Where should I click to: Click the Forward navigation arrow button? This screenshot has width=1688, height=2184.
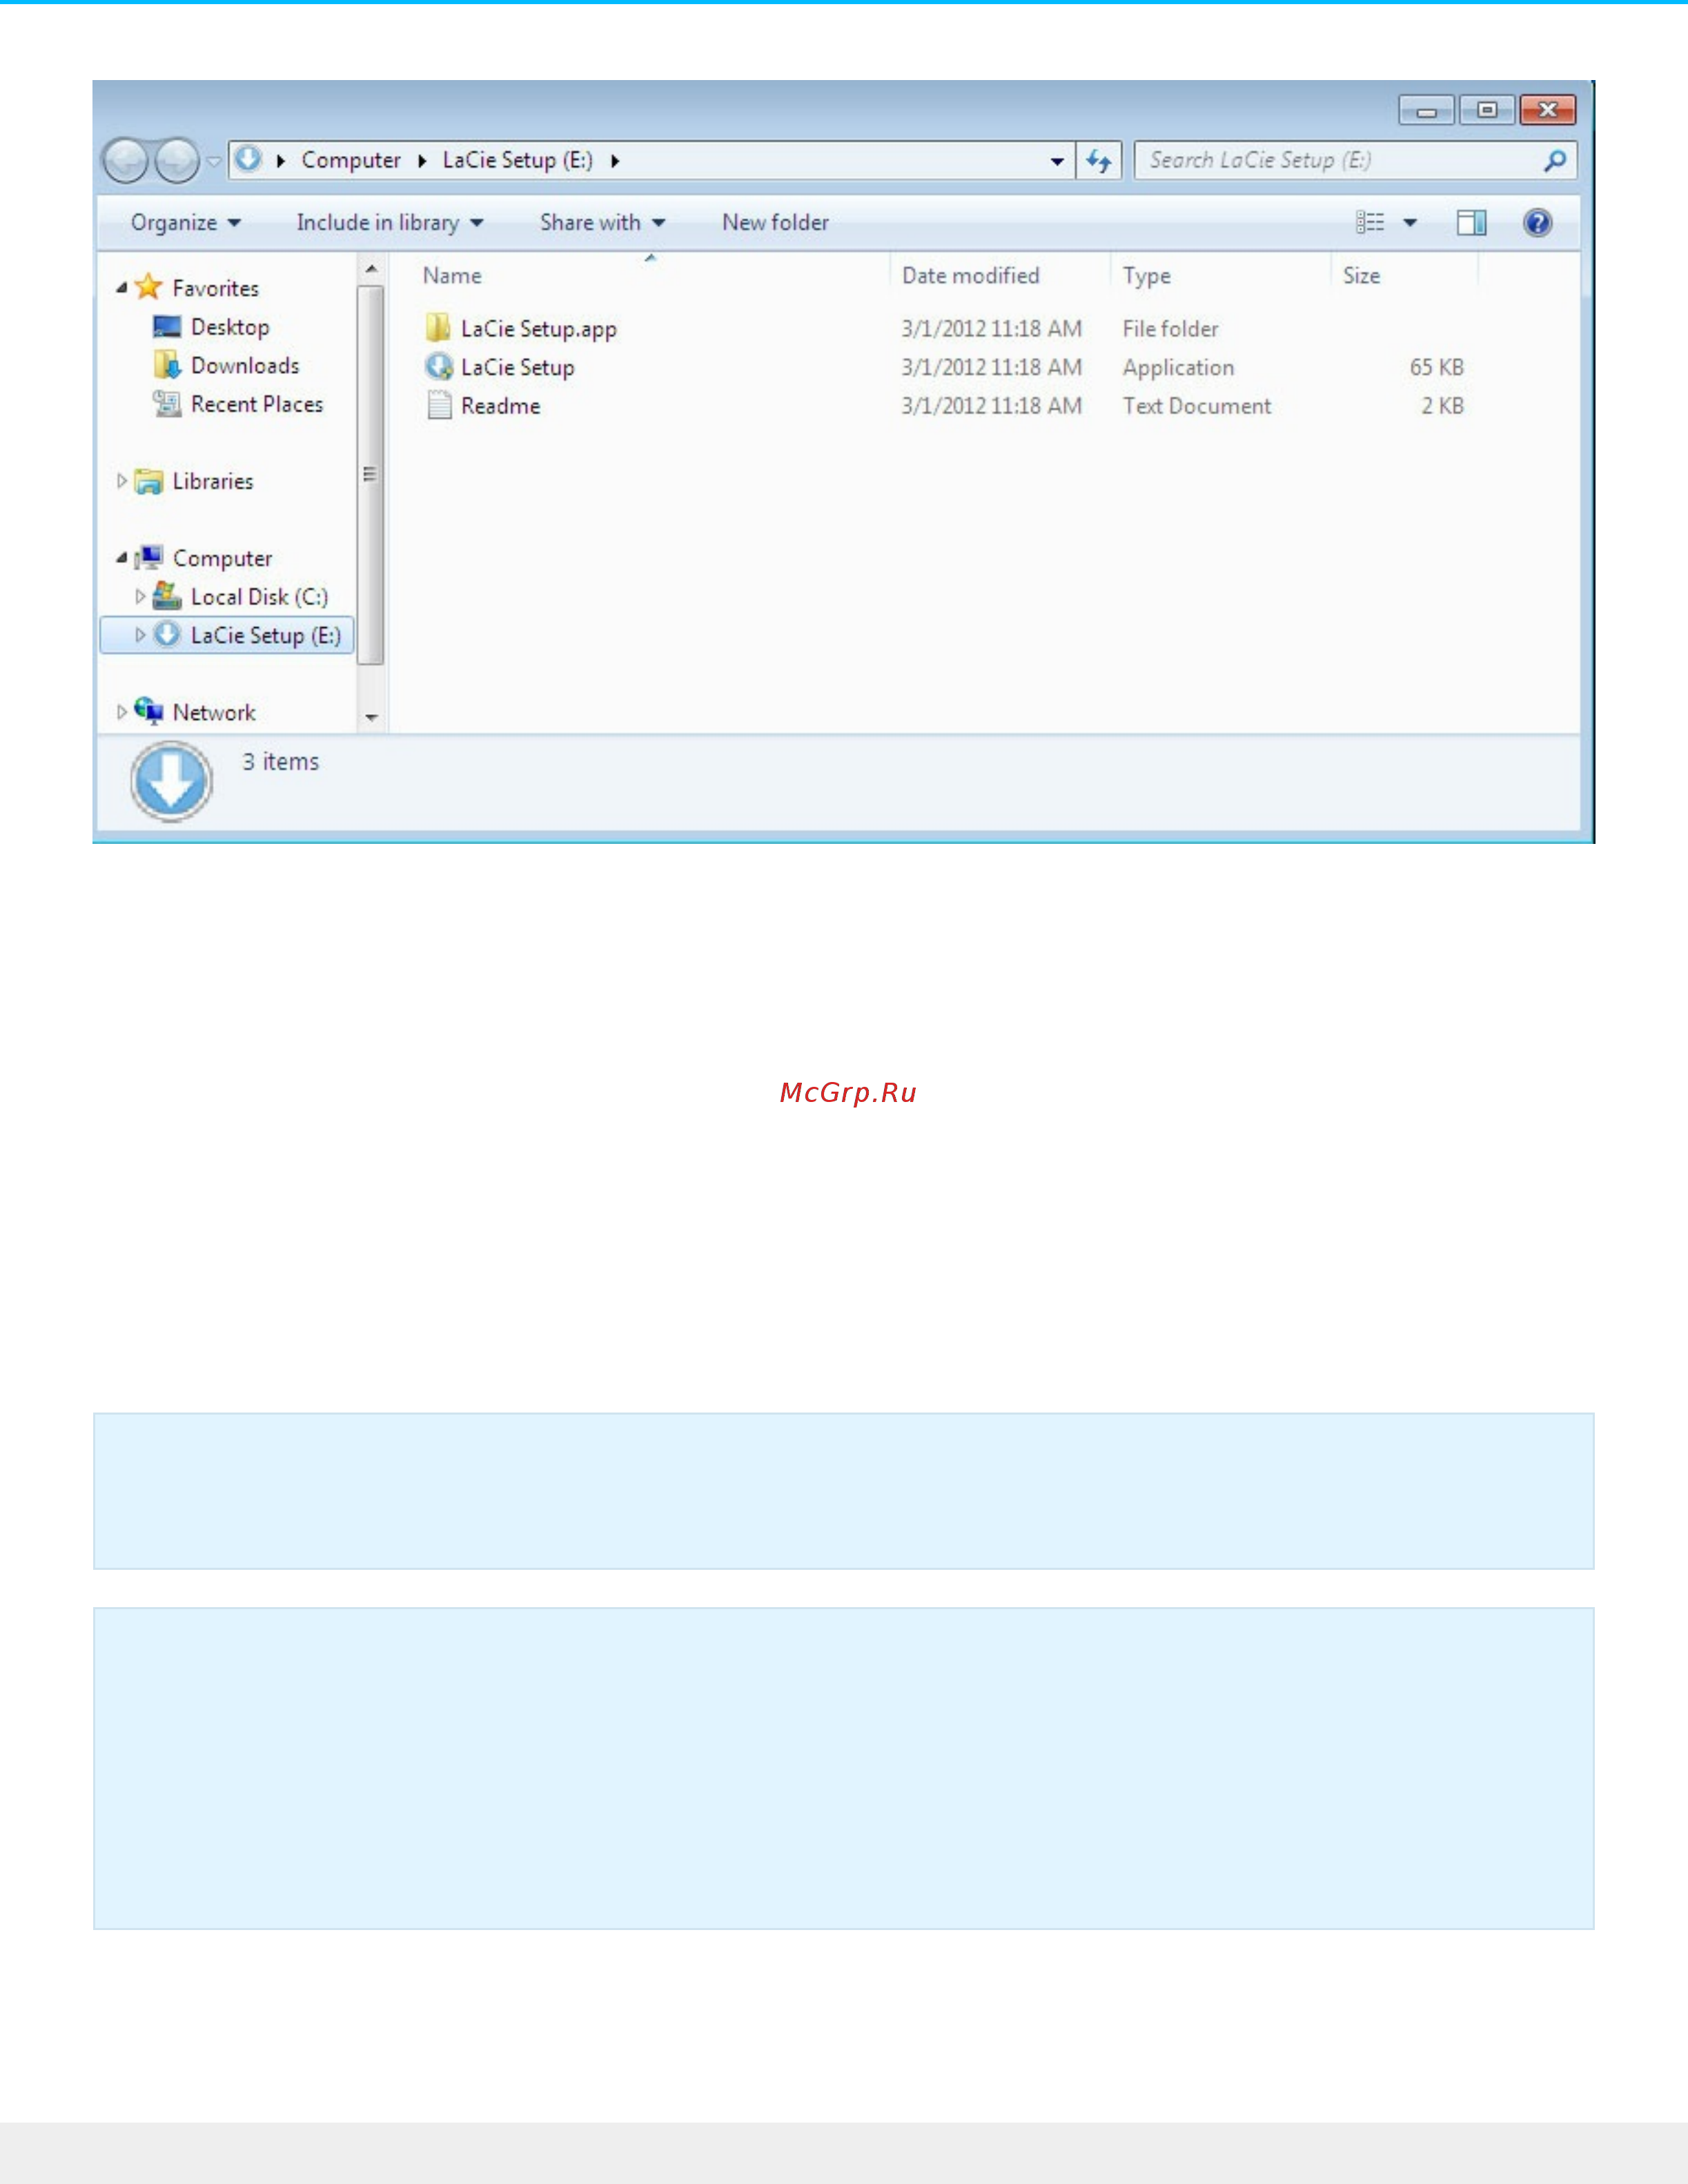pyautogui.click(x=177, y=161)
